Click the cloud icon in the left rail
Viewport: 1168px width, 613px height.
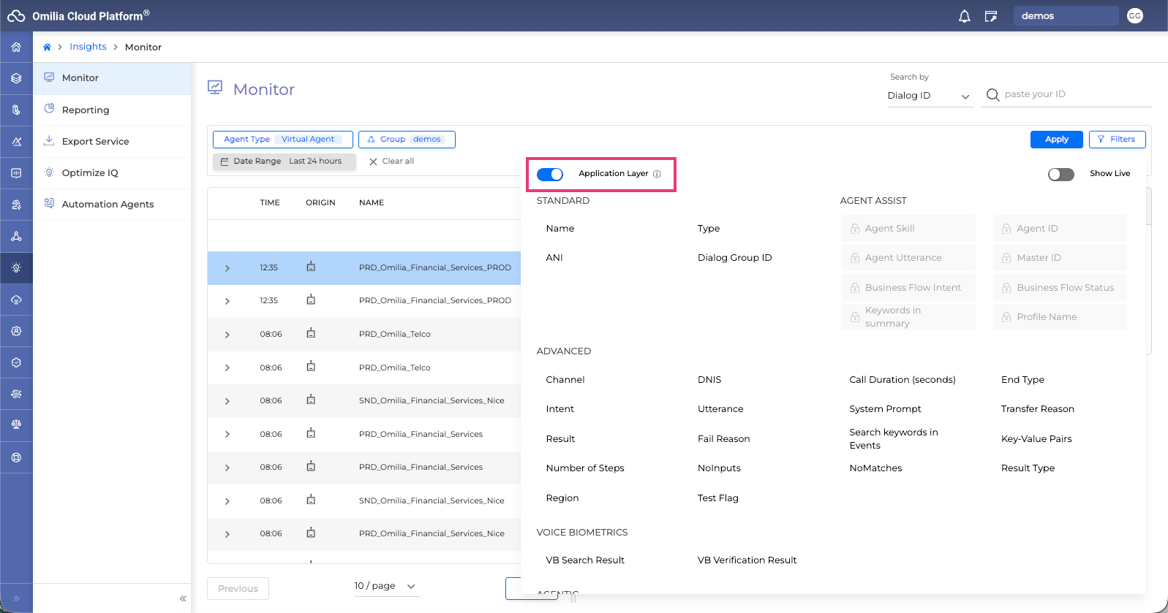point(16,300)
